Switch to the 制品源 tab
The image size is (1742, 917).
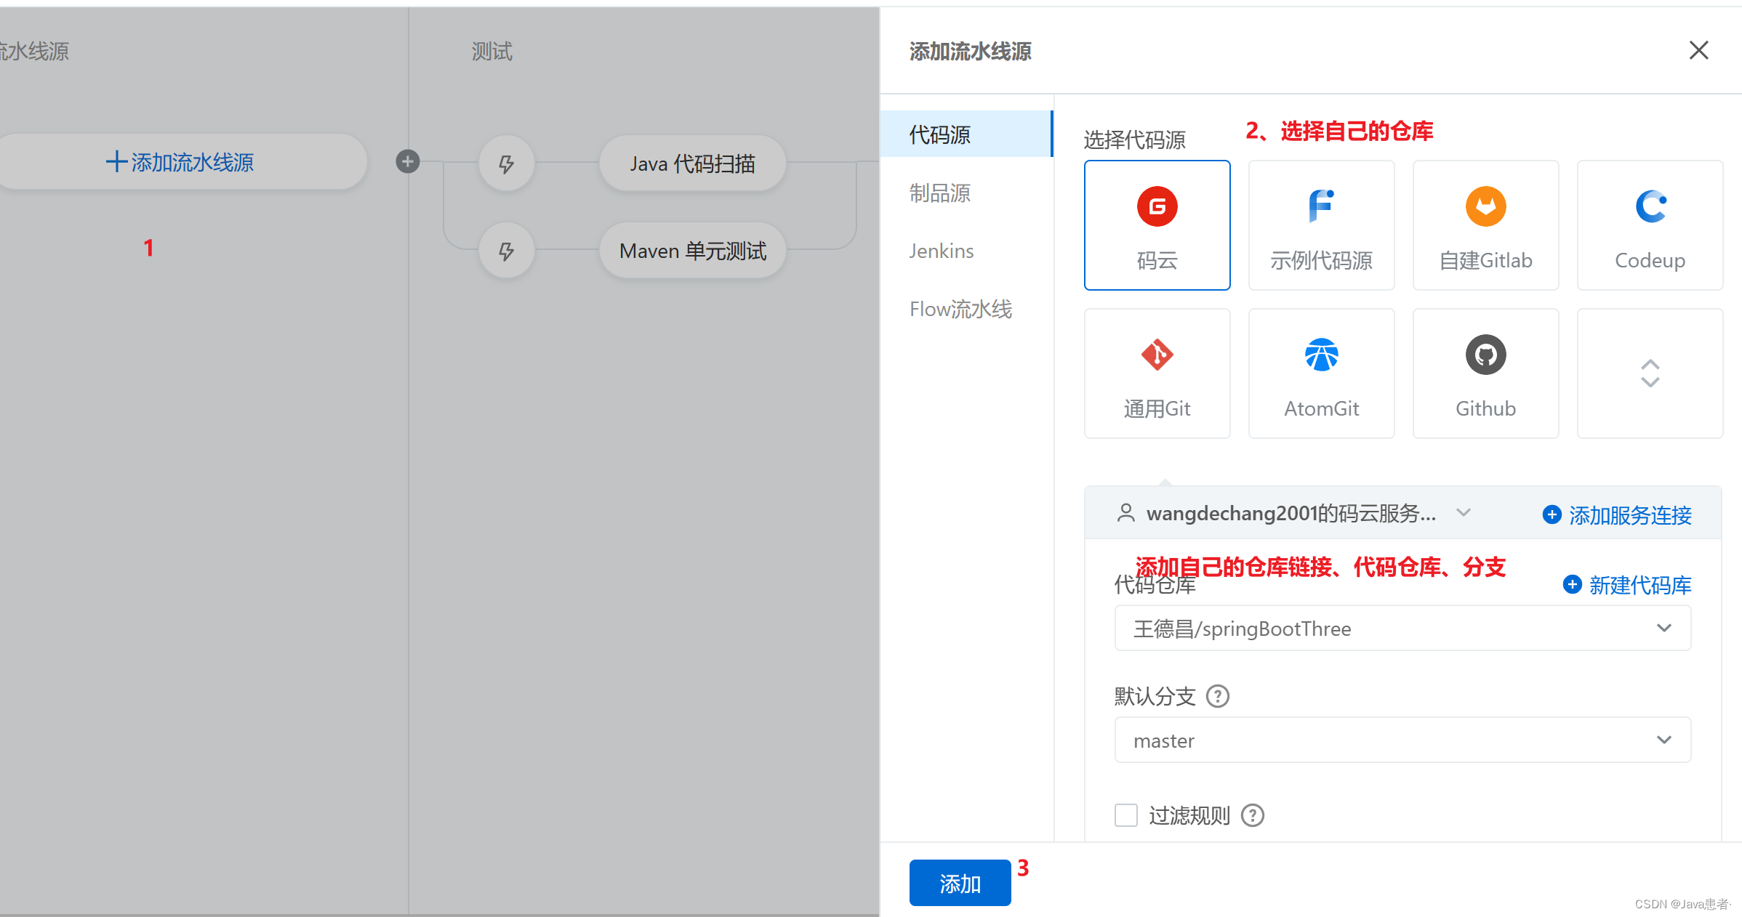[x=940, y=193]
